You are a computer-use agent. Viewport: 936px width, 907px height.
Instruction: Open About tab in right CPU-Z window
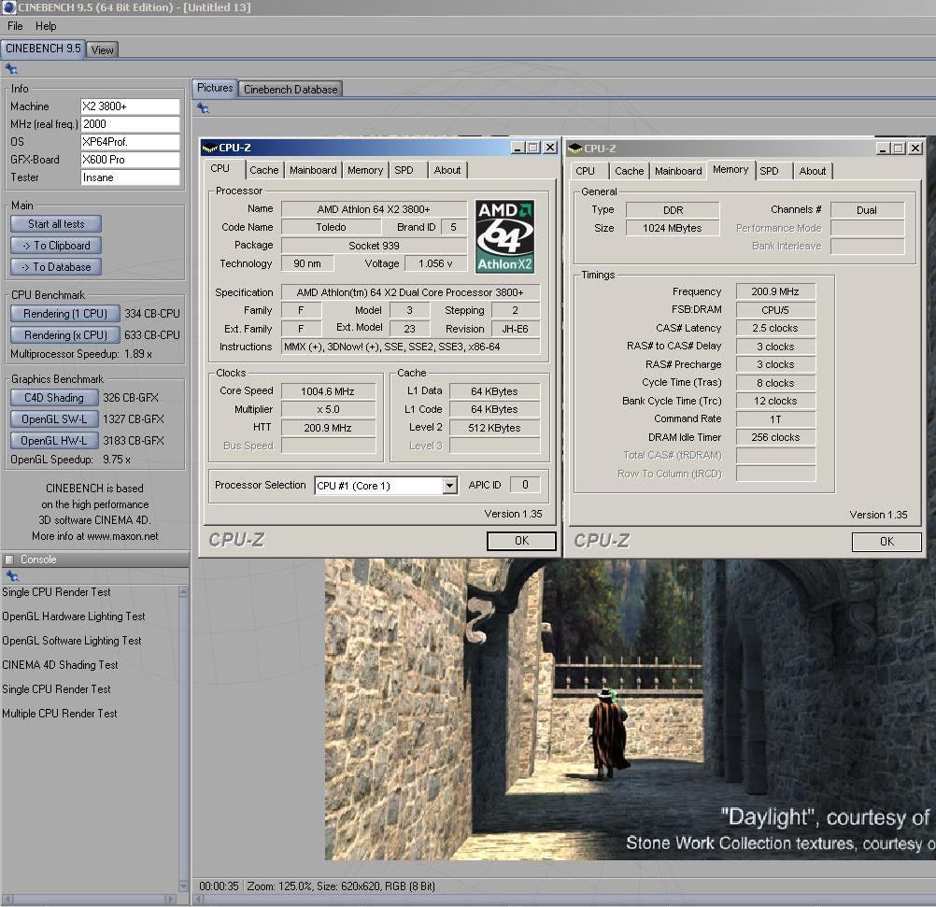coord(813,171)
